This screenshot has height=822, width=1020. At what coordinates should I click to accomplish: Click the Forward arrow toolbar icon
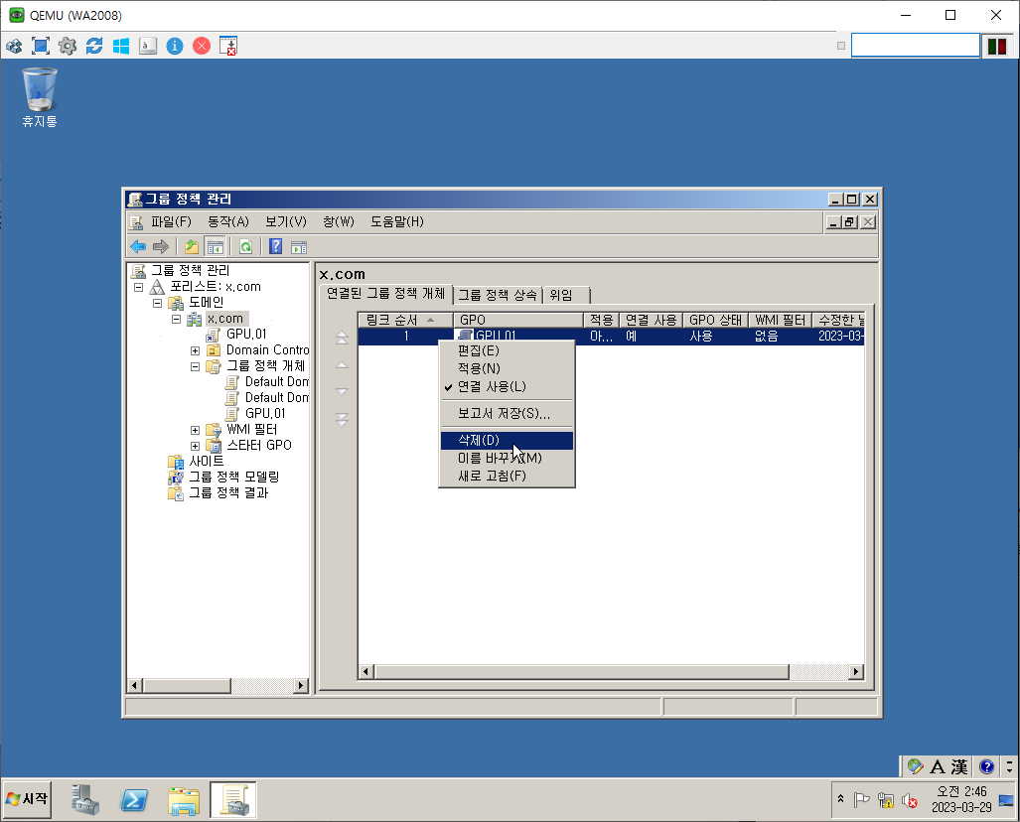click(161, 246)
